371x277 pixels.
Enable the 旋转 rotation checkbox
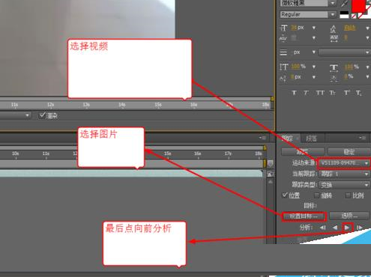(x=317, y=195)
